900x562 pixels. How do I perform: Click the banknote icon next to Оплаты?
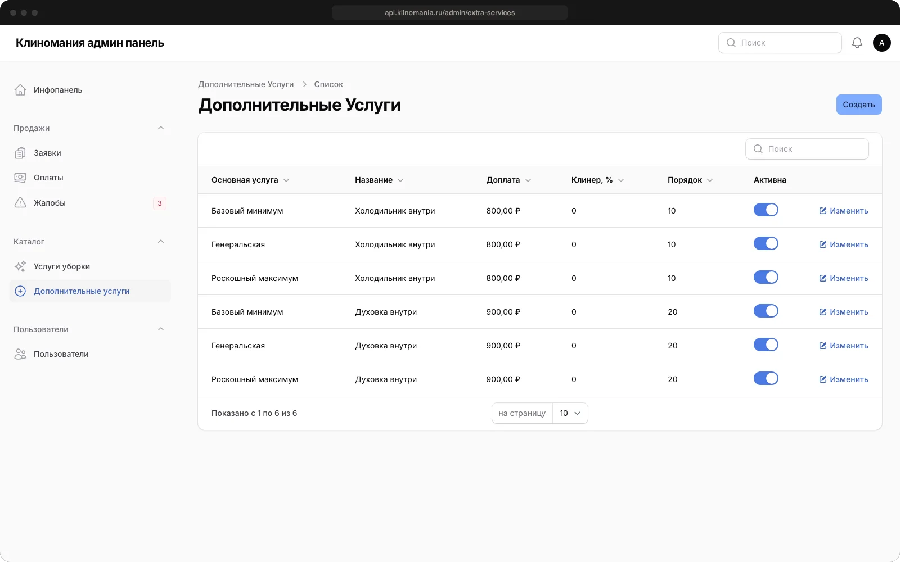[20, 178]
